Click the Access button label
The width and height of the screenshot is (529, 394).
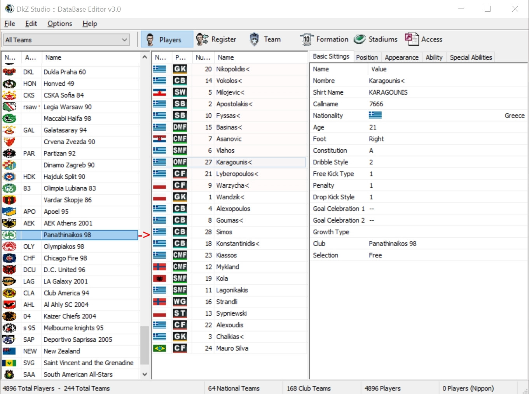[432, 39]
